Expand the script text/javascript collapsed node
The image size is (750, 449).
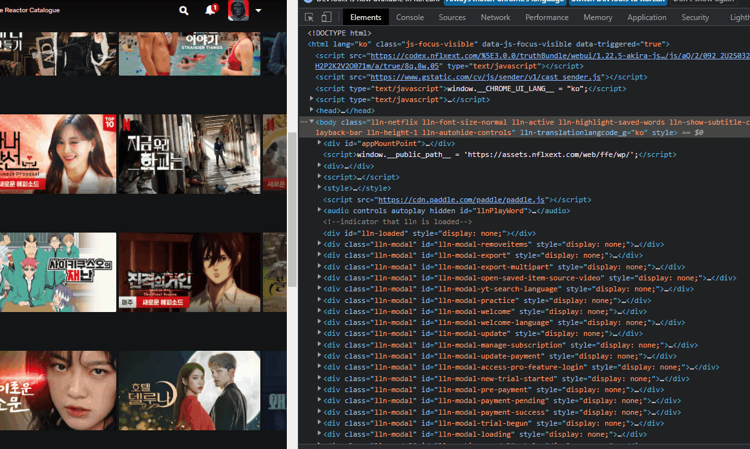(x=311, y=99)
